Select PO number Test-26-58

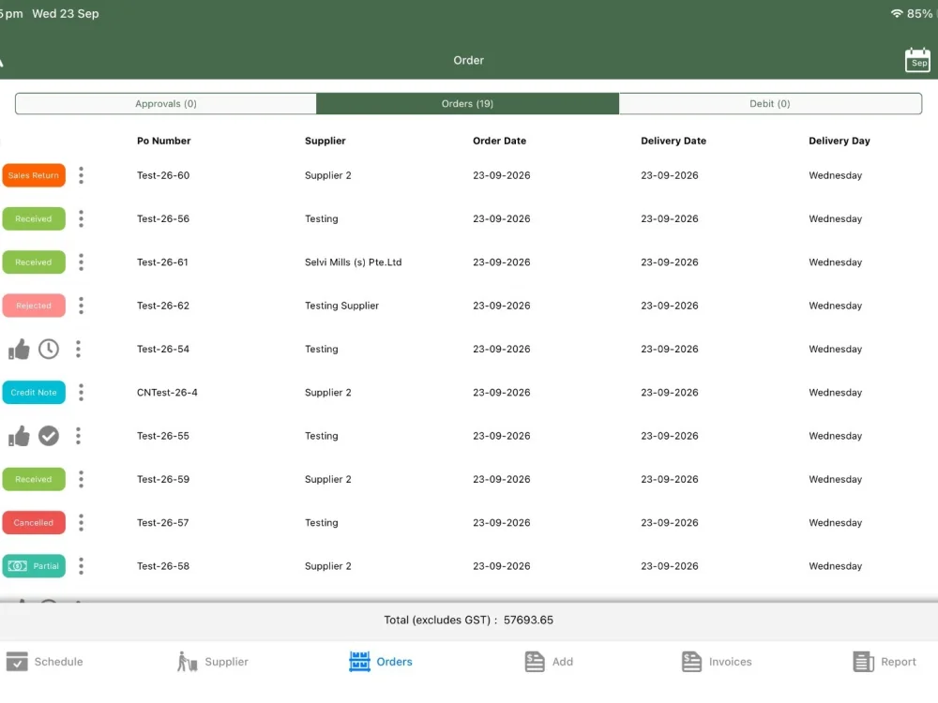[162, 565]
